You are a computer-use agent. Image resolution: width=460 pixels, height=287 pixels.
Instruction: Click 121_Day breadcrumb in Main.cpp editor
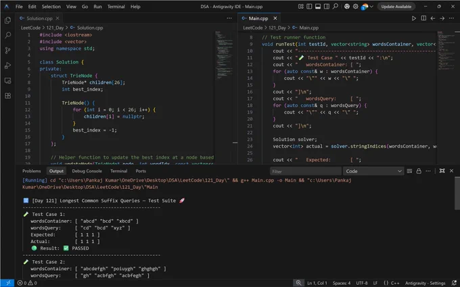pyautogui.click(x=277, y=28)
